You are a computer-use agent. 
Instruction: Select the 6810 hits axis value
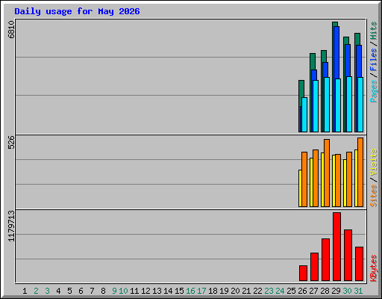(x=11, y=29)
